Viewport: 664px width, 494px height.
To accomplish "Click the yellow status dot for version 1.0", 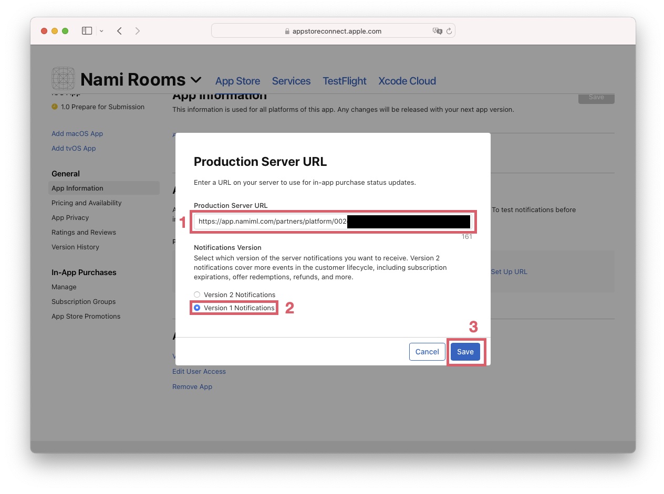I will point(54,107).
